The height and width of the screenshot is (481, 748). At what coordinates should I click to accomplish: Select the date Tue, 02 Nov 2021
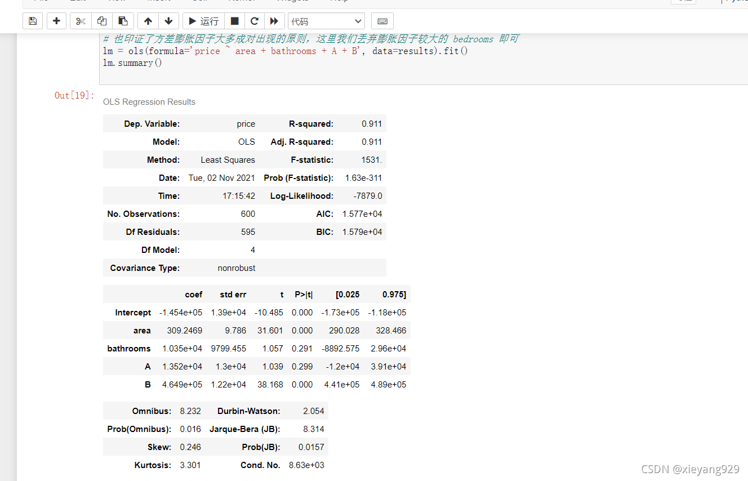pyautogui.click(x=221, y=178)
